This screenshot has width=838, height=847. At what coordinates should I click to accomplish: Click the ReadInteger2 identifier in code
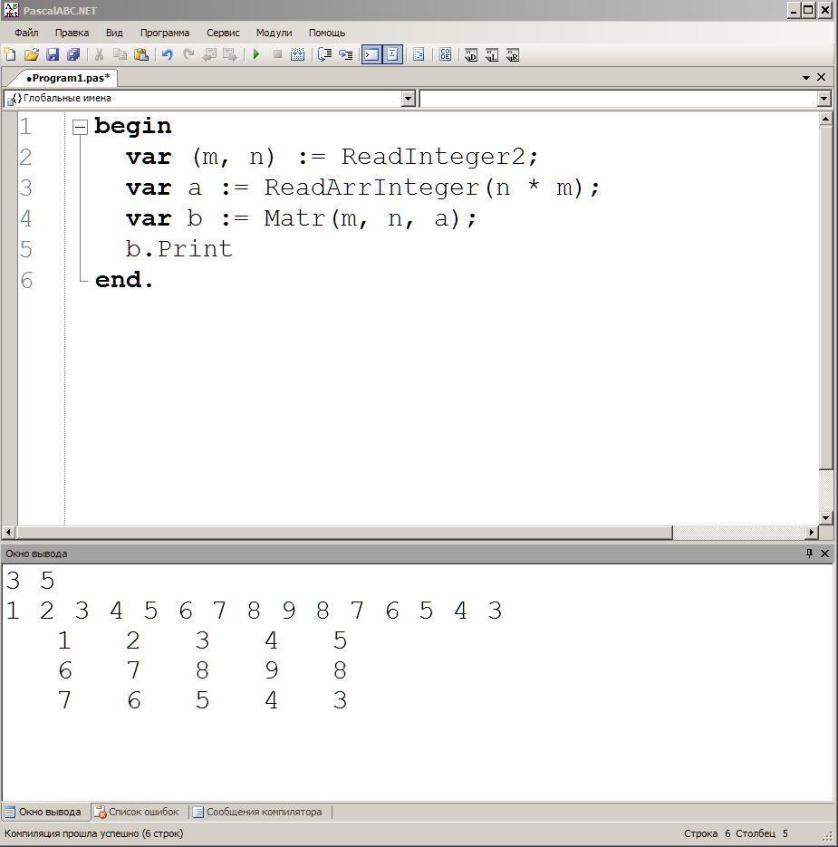click(433, 157)
